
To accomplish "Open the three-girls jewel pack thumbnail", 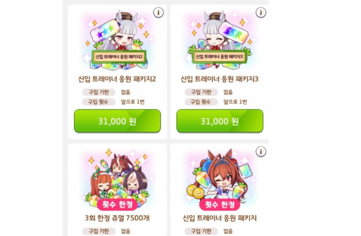I will click(x=117, y=179).
